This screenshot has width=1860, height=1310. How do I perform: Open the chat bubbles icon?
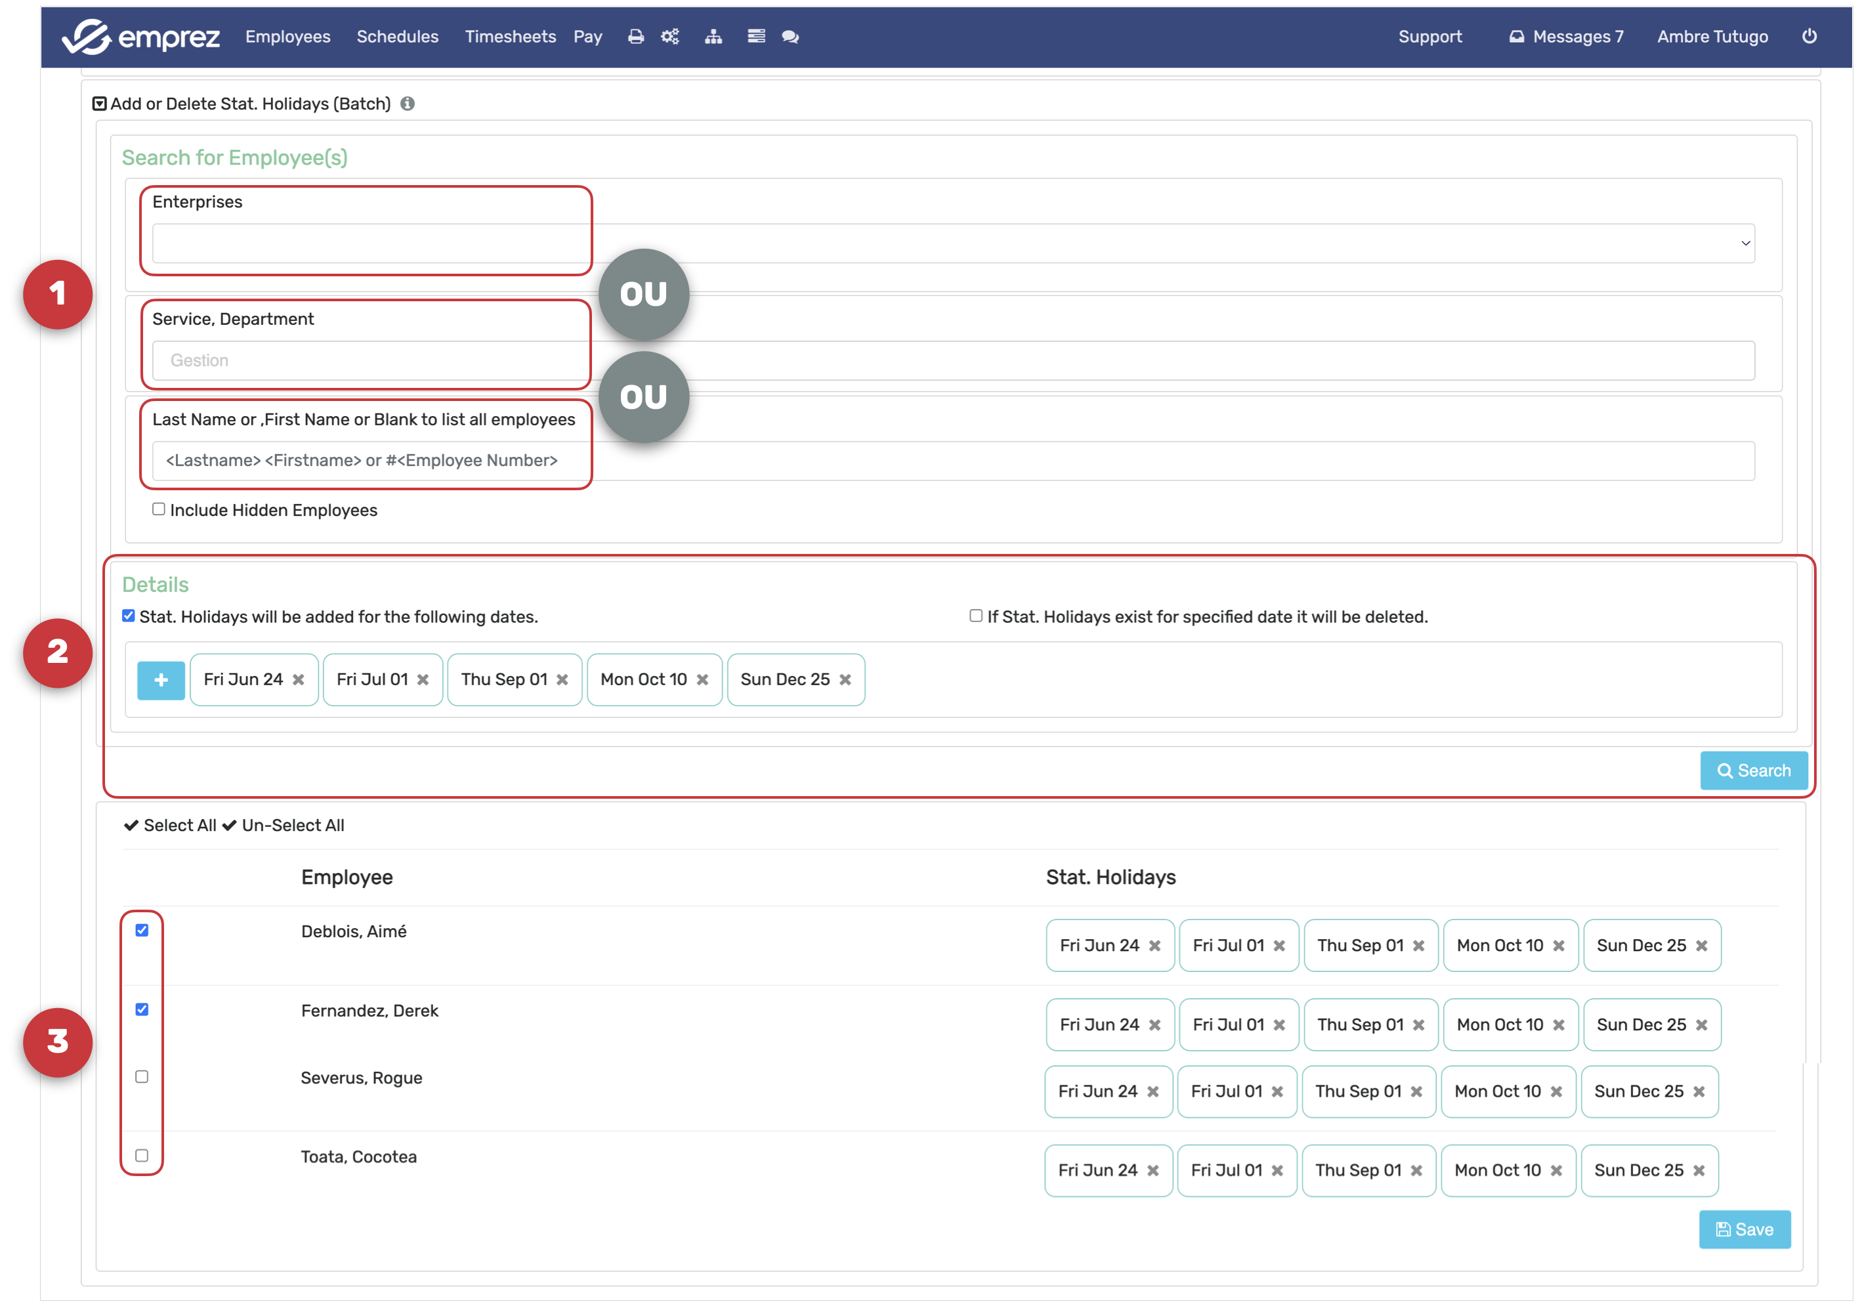point(791,37)
